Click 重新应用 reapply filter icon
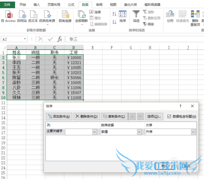 [145, 18]
